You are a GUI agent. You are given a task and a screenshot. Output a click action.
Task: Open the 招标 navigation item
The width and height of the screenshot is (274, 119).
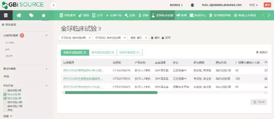pos(143,16)
